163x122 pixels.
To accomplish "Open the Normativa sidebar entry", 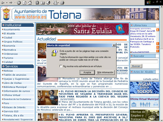I will point(10,50).
